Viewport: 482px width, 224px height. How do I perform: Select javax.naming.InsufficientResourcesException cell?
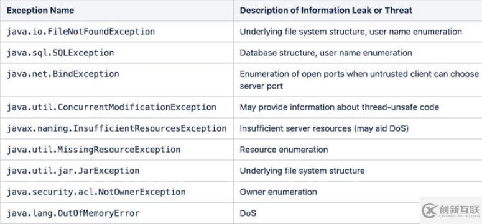[116, 128]
